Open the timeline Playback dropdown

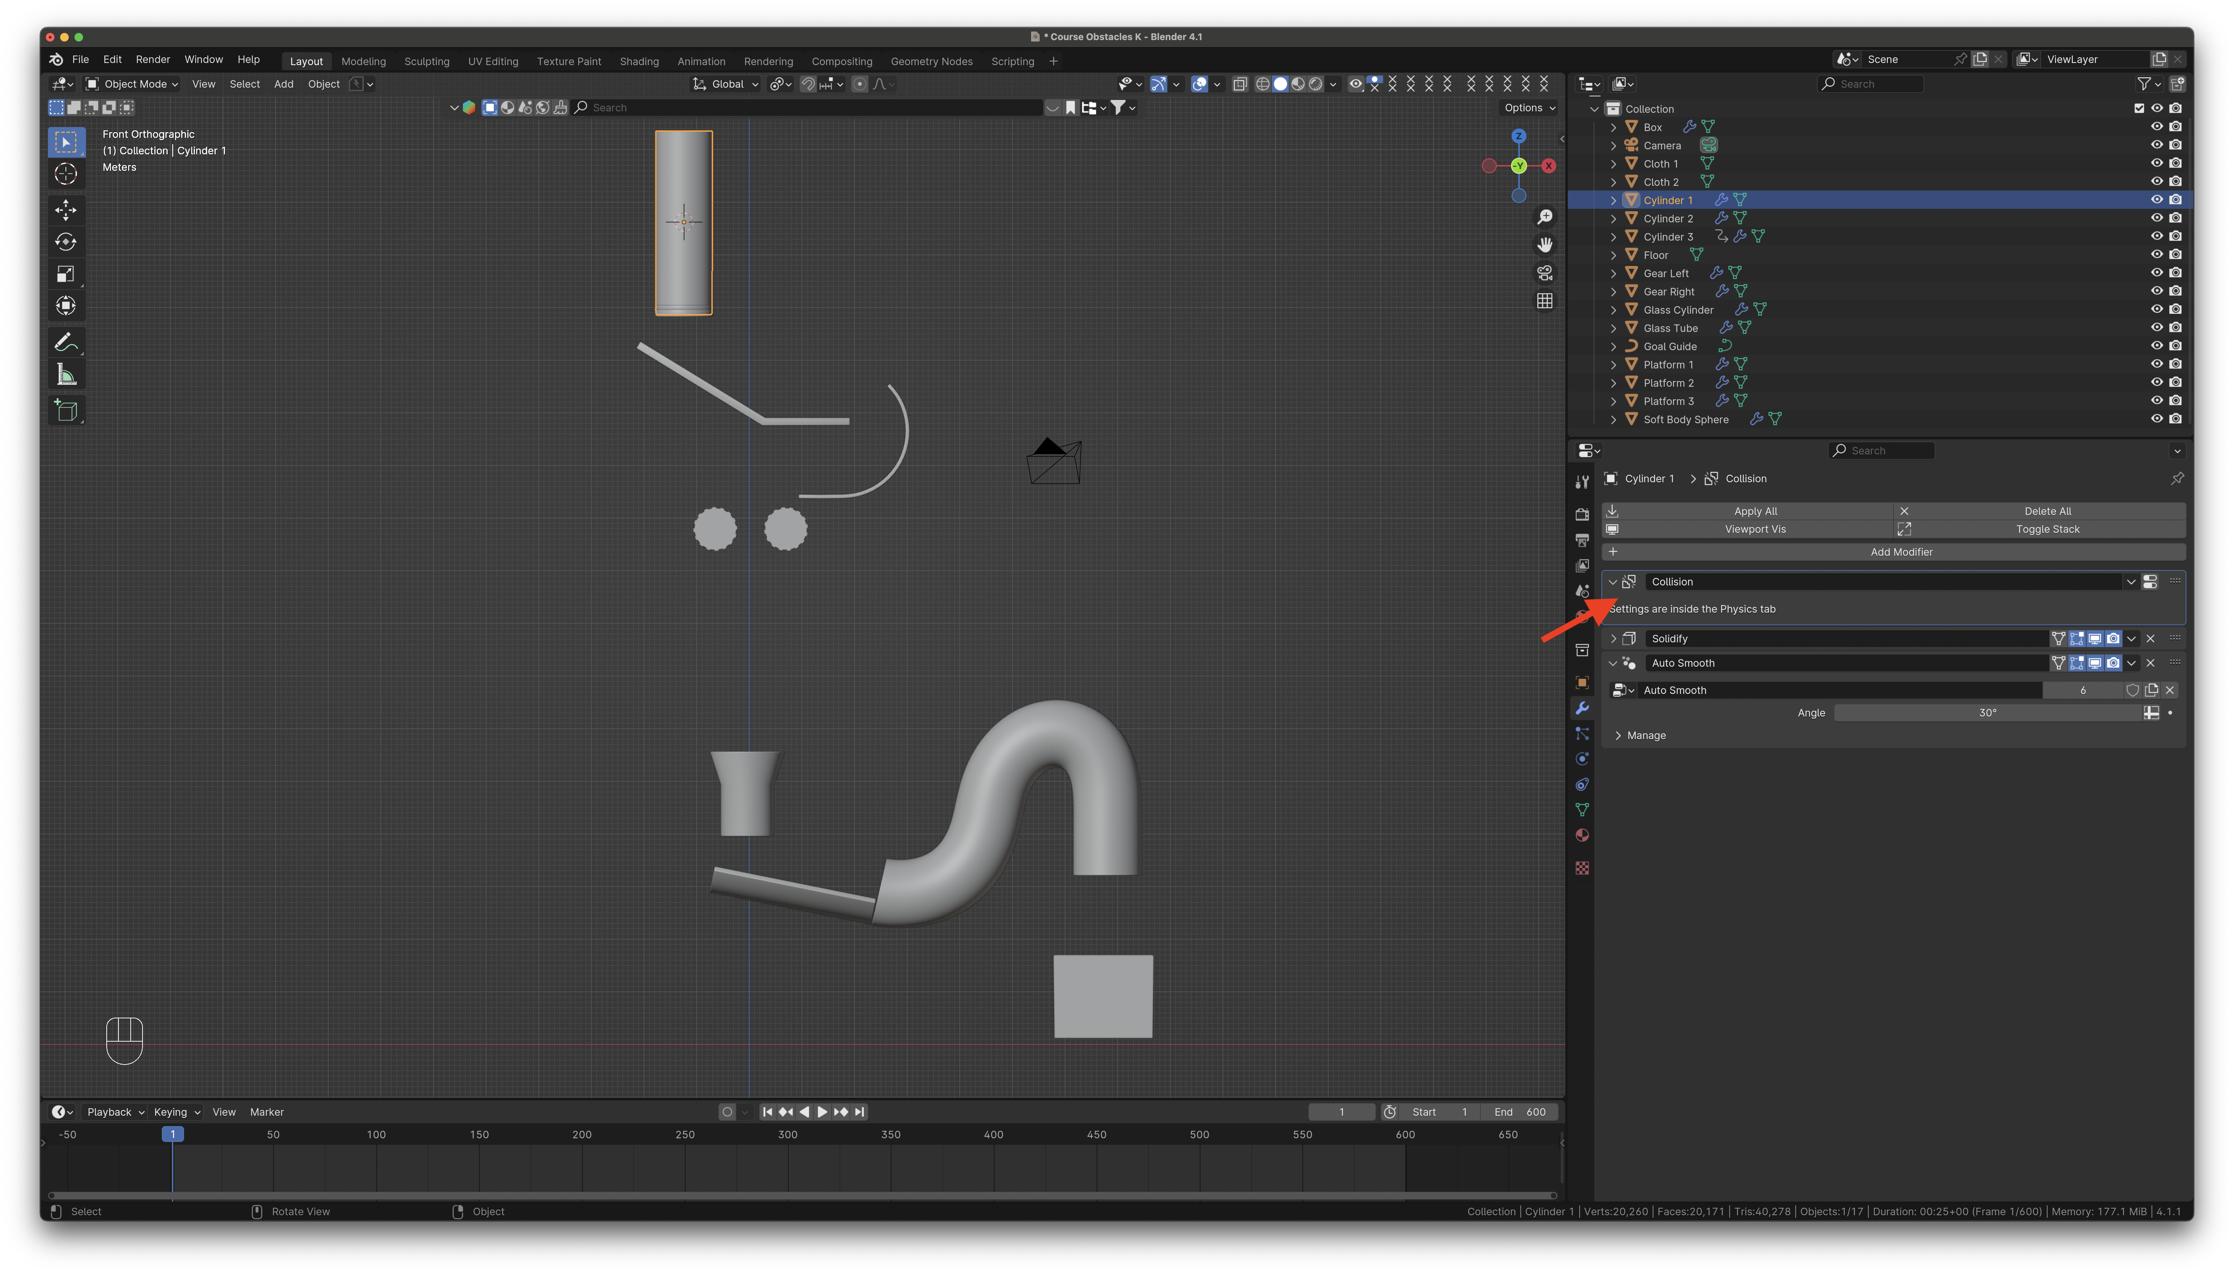point(116,1112)
